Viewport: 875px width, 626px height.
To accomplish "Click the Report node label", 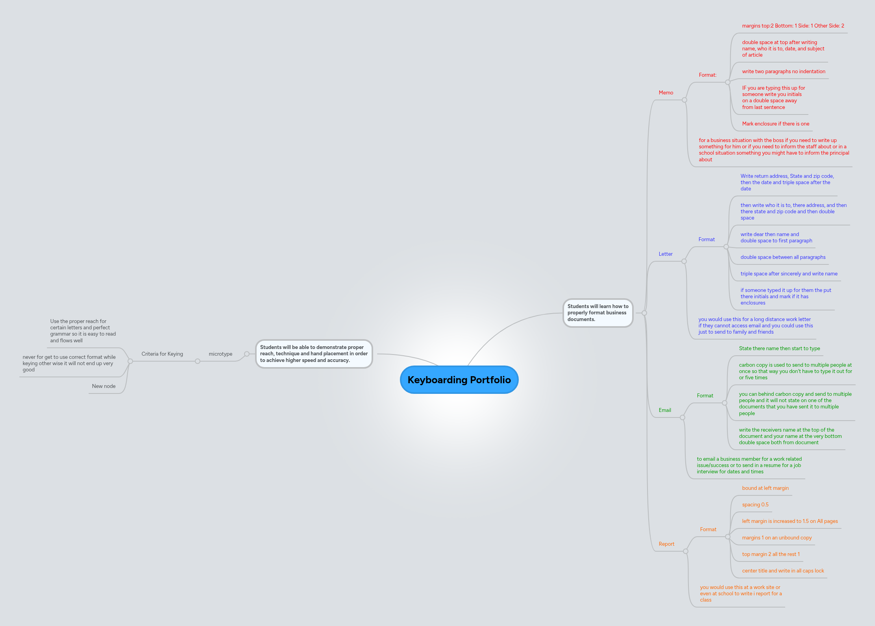I will tap(666, 544).
